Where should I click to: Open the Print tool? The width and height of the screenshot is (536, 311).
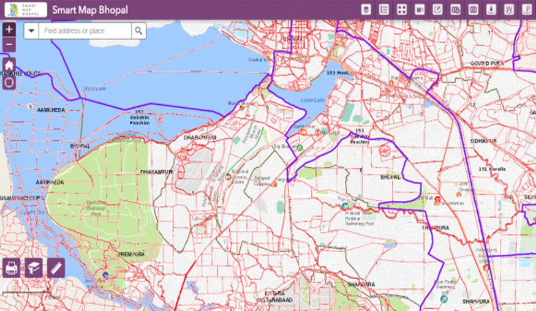coord(11,268)
